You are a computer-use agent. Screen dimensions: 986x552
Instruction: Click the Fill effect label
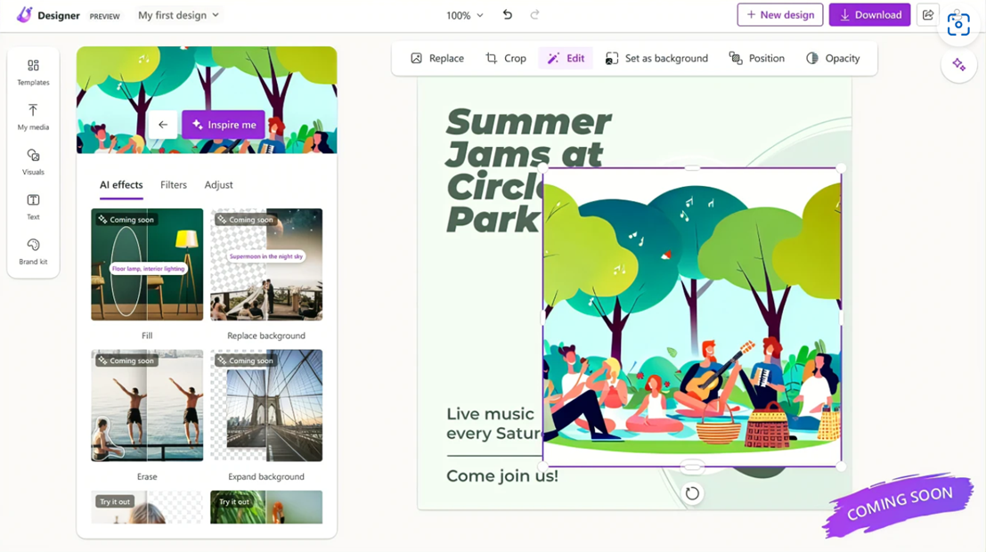[147, 336]
